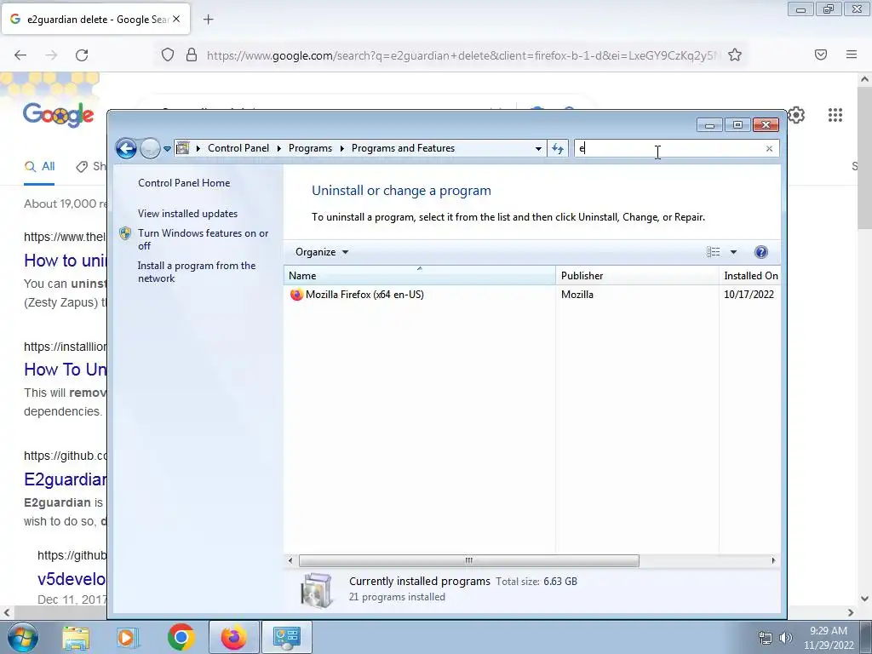Open a new Firefox tab with plus
Image resolution: width=872 pixels, height=654 pixels.
tap(209, 20)
